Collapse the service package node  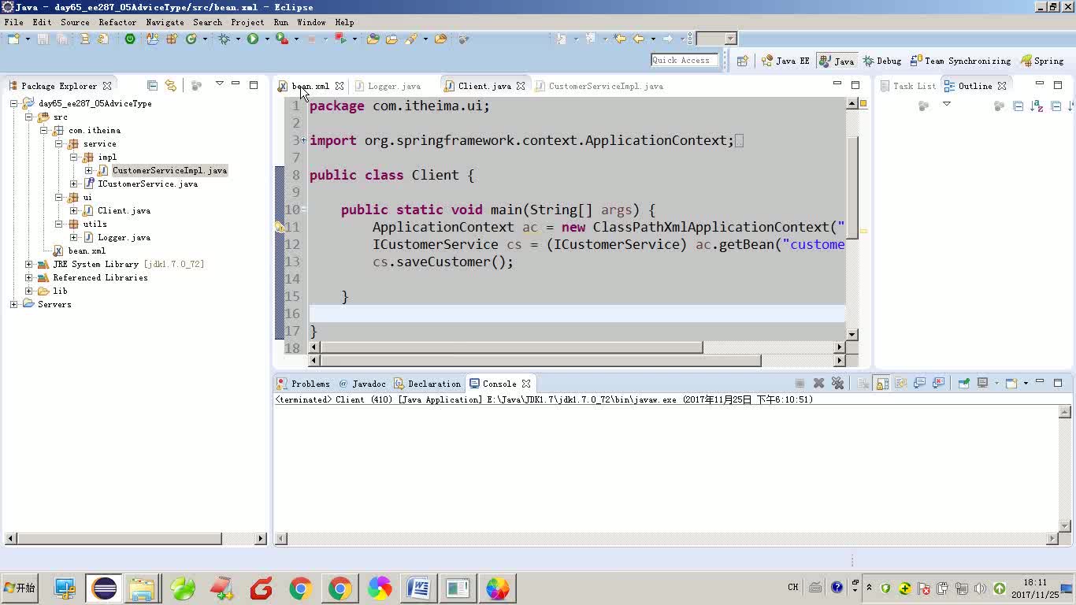coord(59,143)
